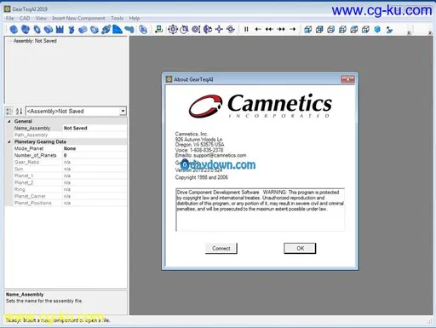
Task: Click the solid blue hexagon isometric view icon
Action: click(x=377, y=29)
